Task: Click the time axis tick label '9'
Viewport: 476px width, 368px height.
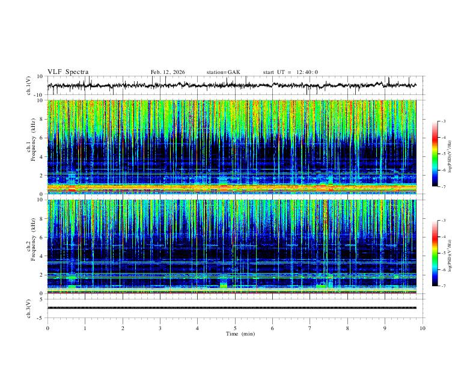Action: (385, 328)
